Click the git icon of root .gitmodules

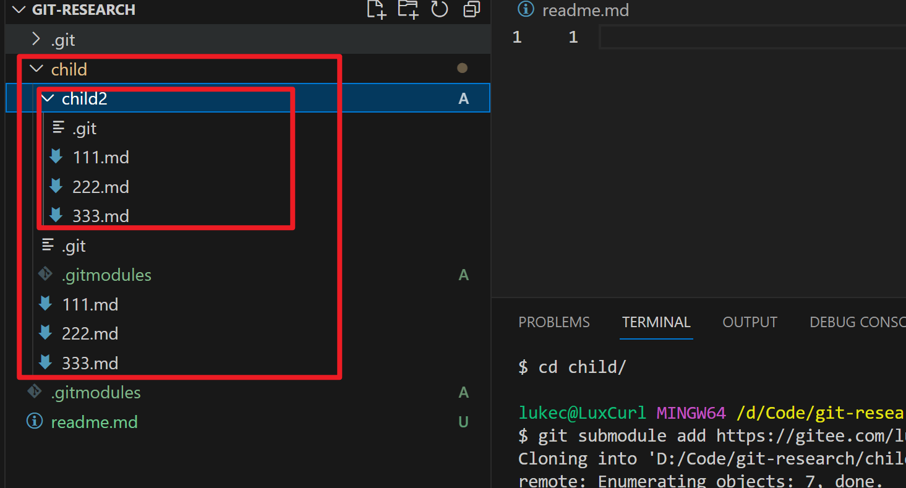click(35, 392)
